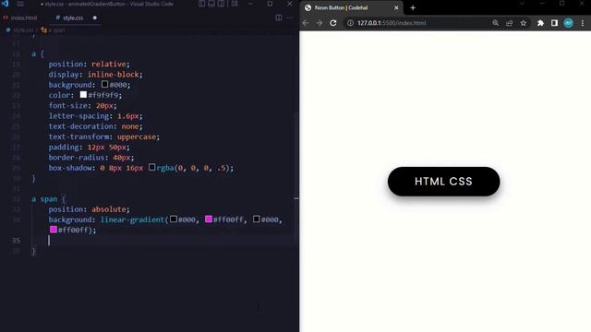Toggle primary sidebar layout icon in VS Code
Viewport: 591px width, 332px height.
[202, 4]
